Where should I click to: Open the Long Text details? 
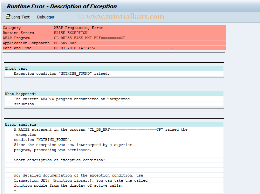pyautogui.click(x=20, y=17)
